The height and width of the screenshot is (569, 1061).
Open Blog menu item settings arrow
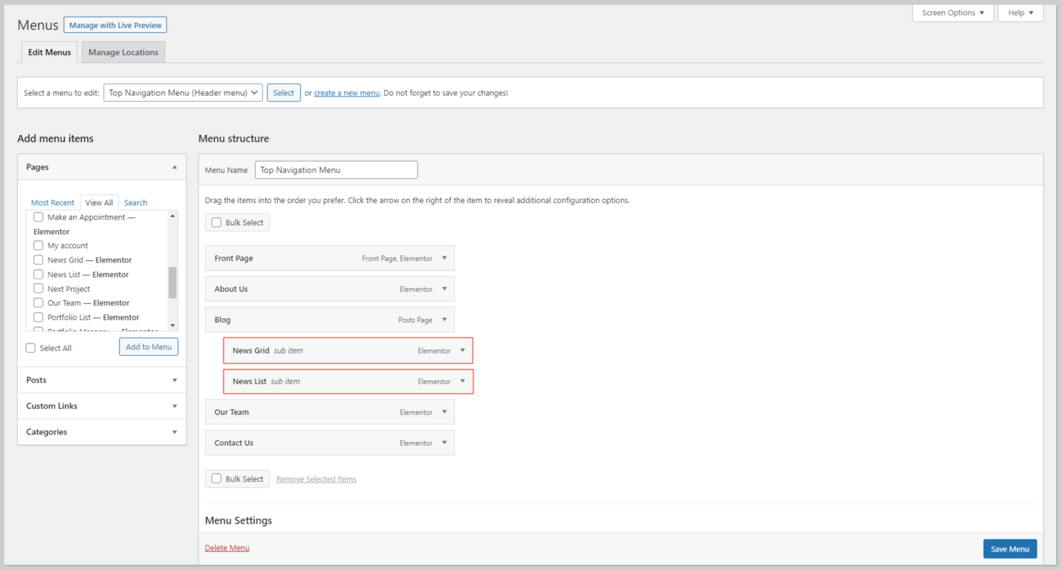[x=444, y=320]
